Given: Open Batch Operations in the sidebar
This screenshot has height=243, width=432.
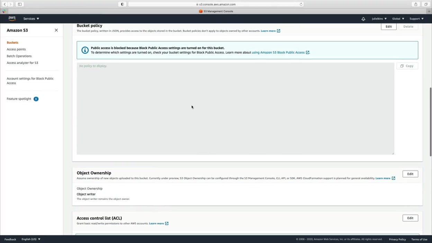Looking at the screenshot, I should point(19,56).
